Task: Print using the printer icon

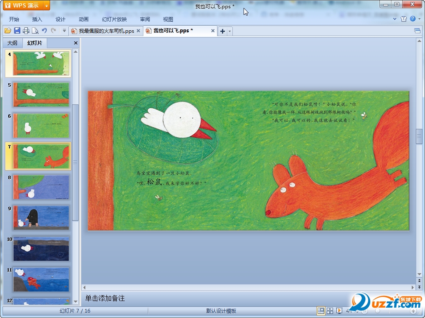Action: [26, 31]
